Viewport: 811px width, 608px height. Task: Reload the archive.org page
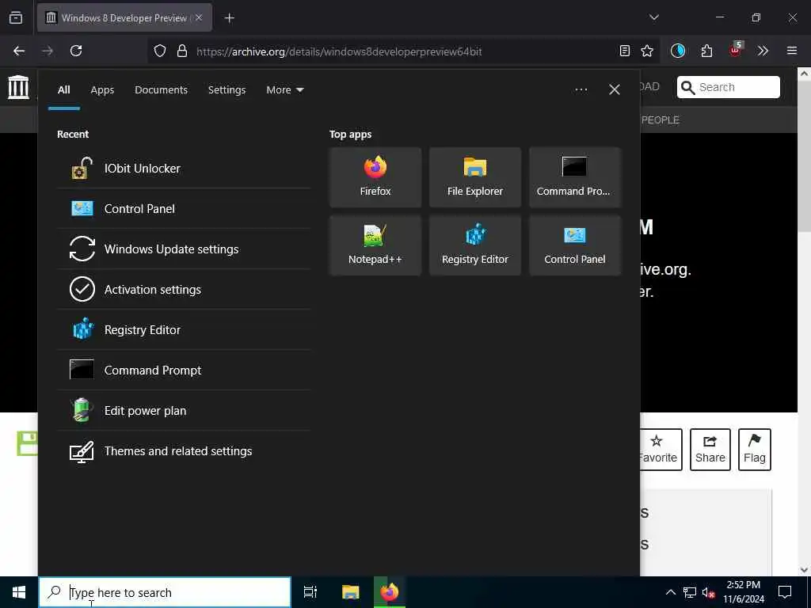[x=76, y=51]
